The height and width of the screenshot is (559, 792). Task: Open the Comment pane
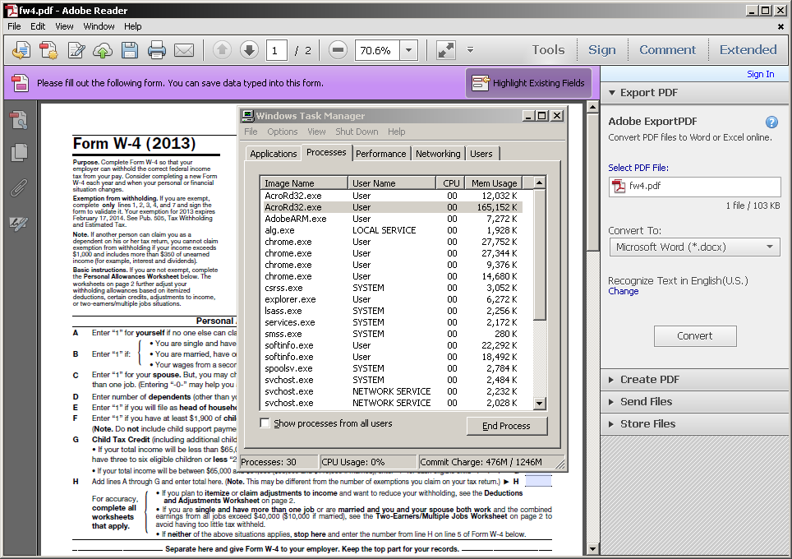667,50
